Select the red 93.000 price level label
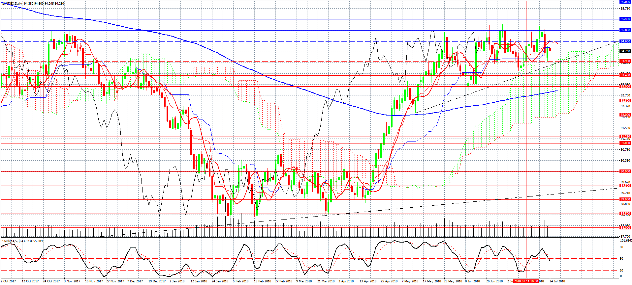This screenshot has height=285, width=632. [625, 87]
